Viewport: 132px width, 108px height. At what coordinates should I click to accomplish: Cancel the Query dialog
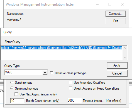tap(117, 73)
